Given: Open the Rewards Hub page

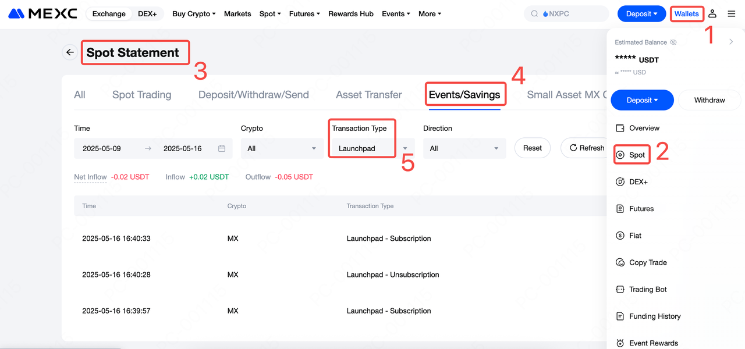Looking at the screenshot, I should (x=351, y=13).
